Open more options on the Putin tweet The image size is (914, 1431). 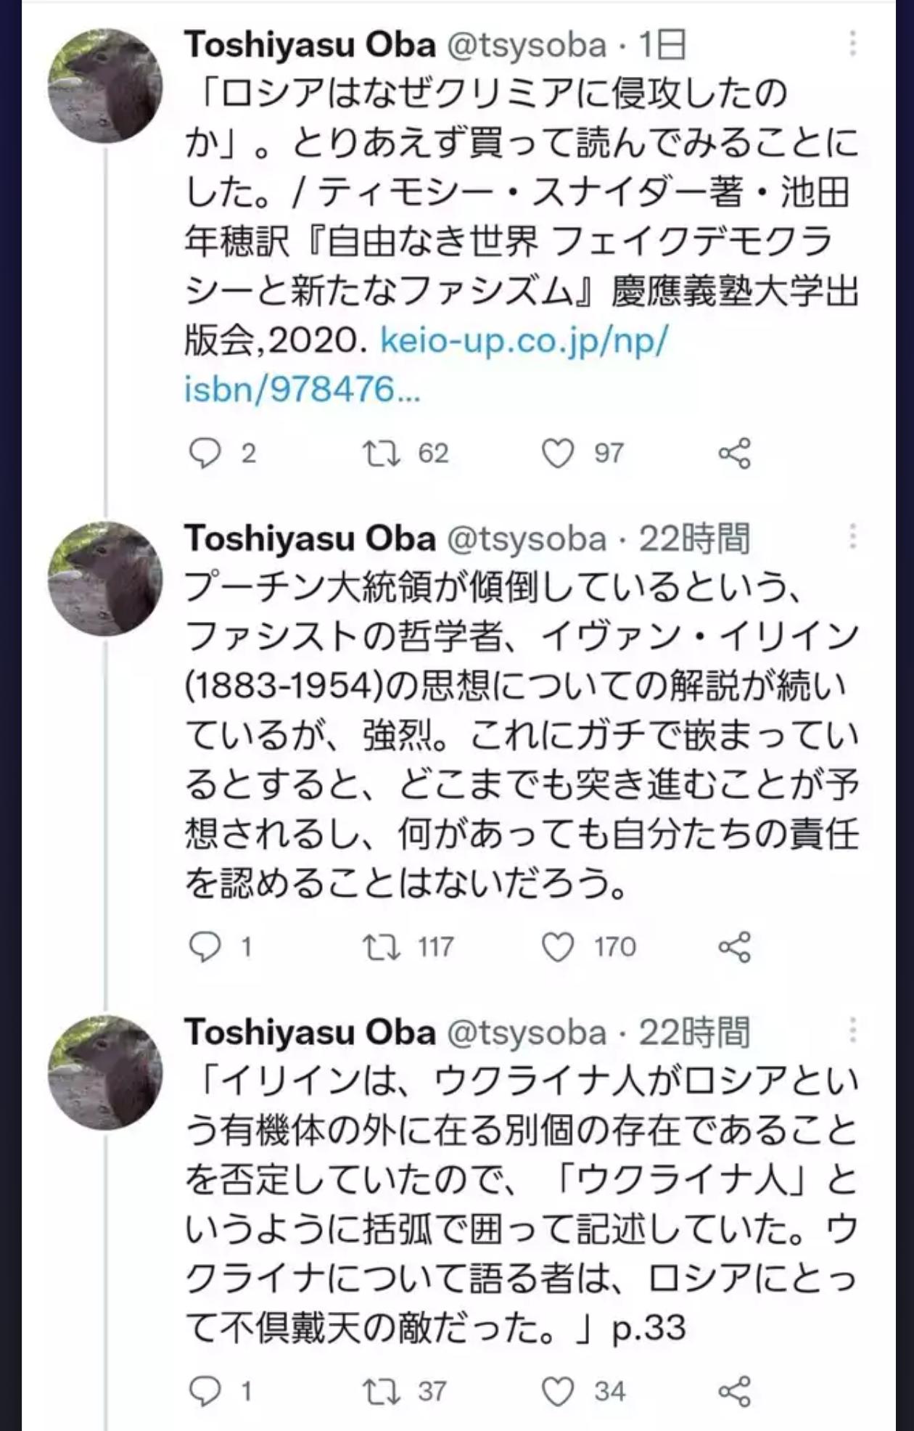[853, 537]
